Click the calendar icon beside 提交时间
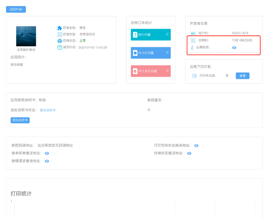 point(59,47)
